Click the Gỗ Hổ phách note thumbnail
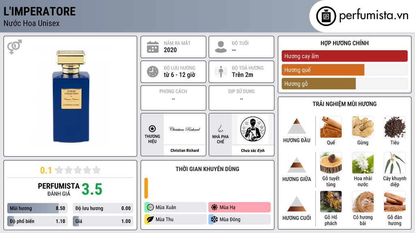 331,202
